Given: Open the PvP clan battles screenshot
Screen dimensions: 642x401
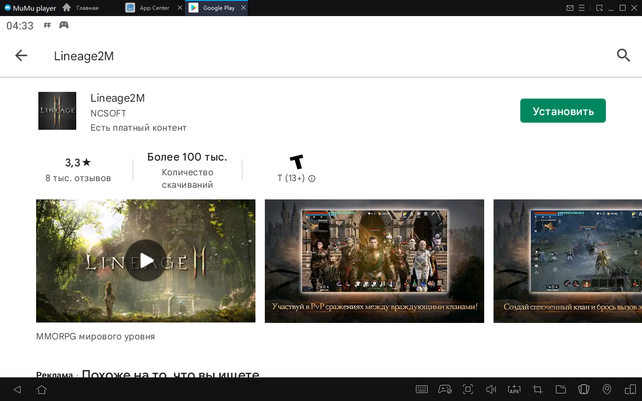Looking at the screenshot, I should (374, 261).
